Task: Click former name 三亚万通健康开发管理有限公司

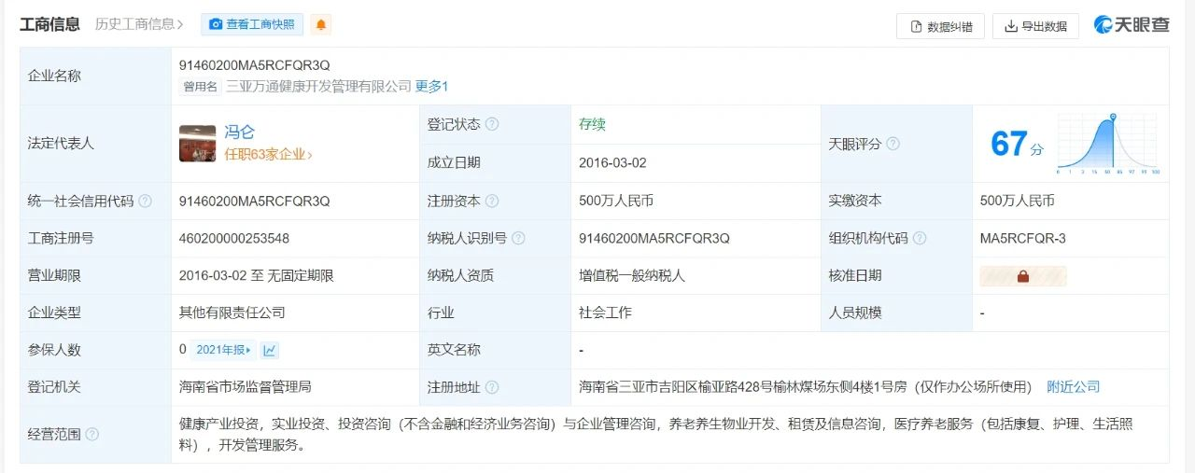Action: (x=318, y=86)
